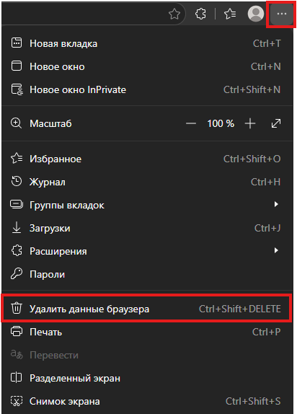Viewport: 297px width, 414px height.
Task: Open the Favorites list icon in toolbar
Action: [x=230, y=14]
